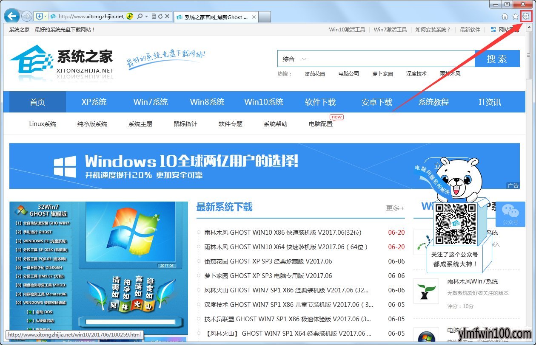Open 萝卜家园 GHOST XP SP3 电脑专用版 entry

click(x=268, y=276)
